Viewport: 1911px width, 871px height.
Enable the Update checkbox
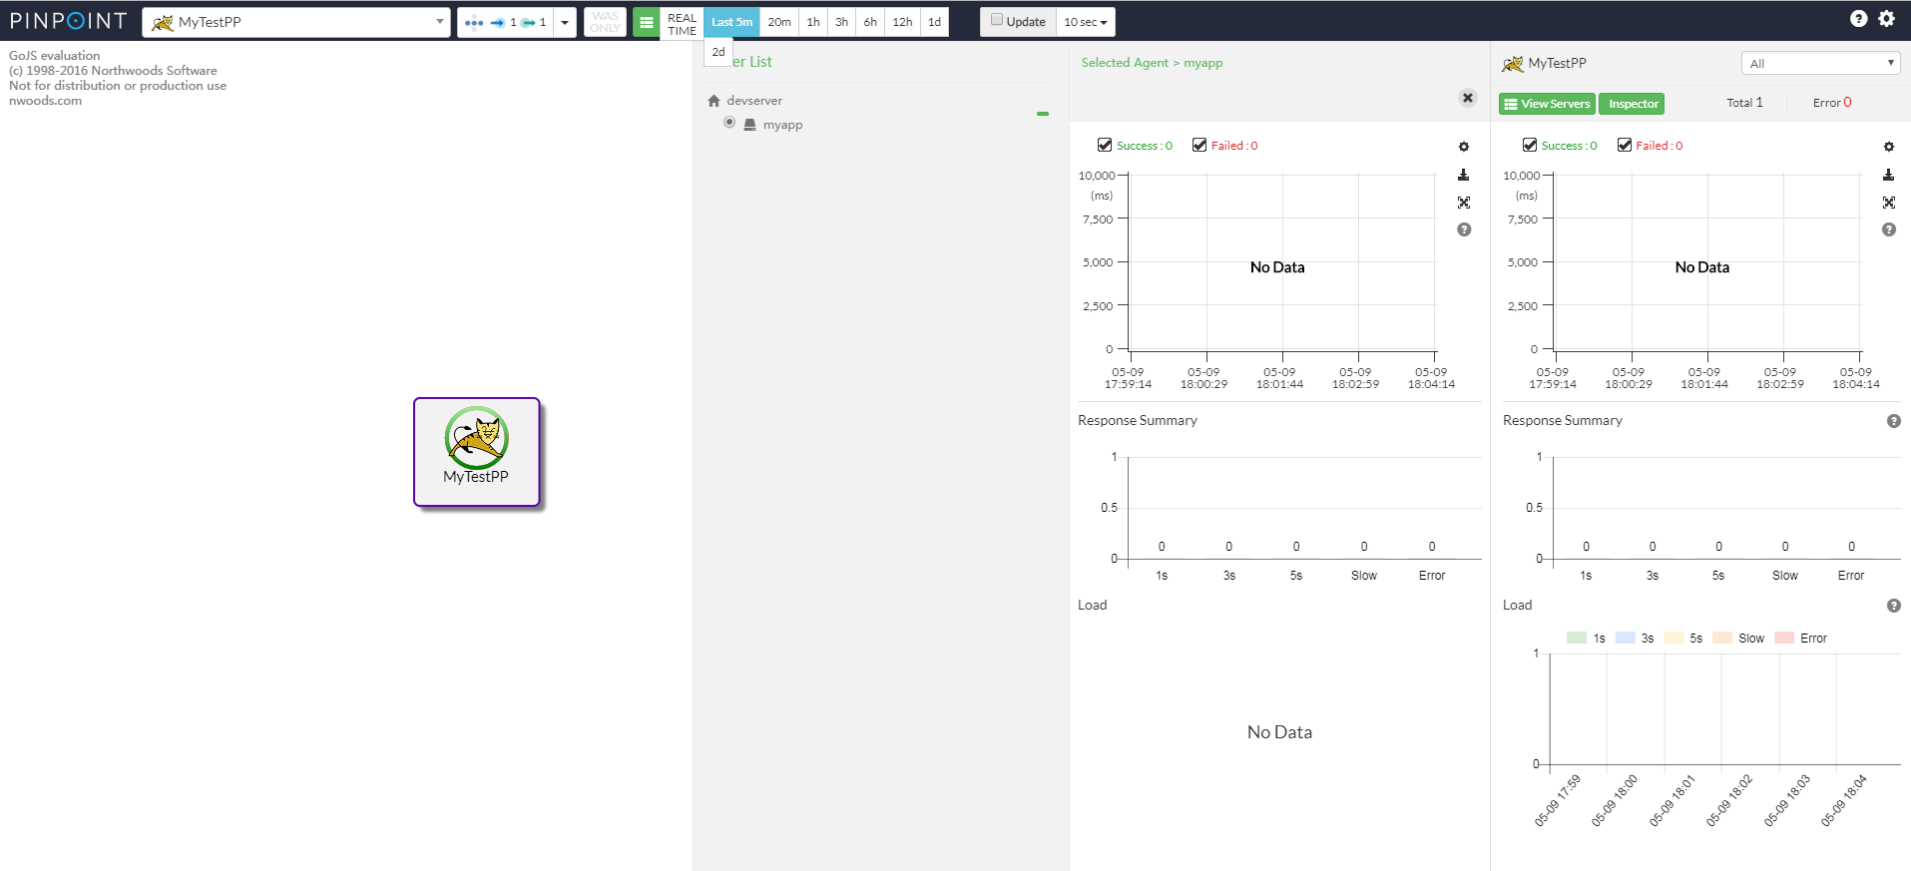coord(996,20)
